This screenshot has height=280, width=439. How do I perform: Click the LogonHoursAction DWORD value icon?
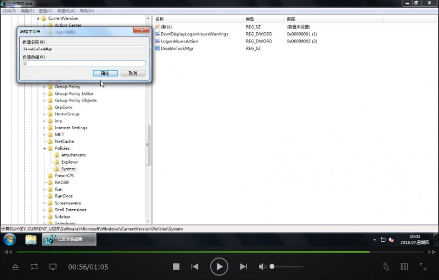(x=157, y=41)
